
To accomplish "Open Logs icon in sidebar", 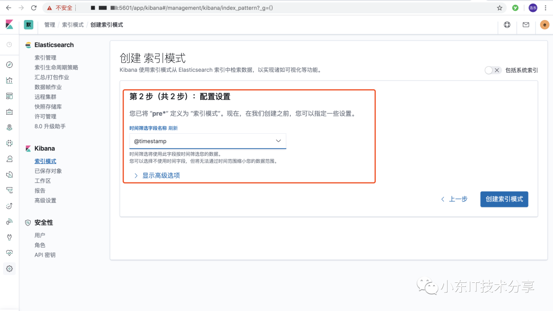I will [x=10, y=174].
